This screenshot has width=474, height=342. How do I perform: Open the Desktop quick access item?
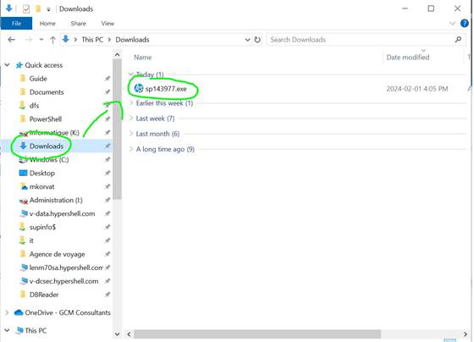(42, 174)
